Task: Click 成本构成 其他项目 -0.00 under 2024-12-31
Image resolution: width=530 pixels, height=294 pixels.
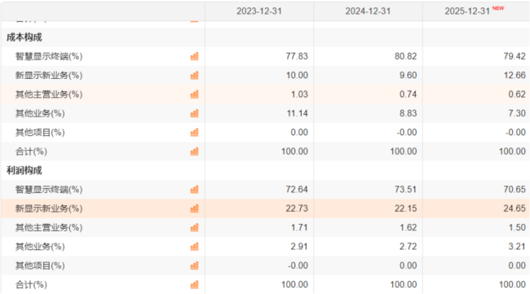Action: [407, 132]
